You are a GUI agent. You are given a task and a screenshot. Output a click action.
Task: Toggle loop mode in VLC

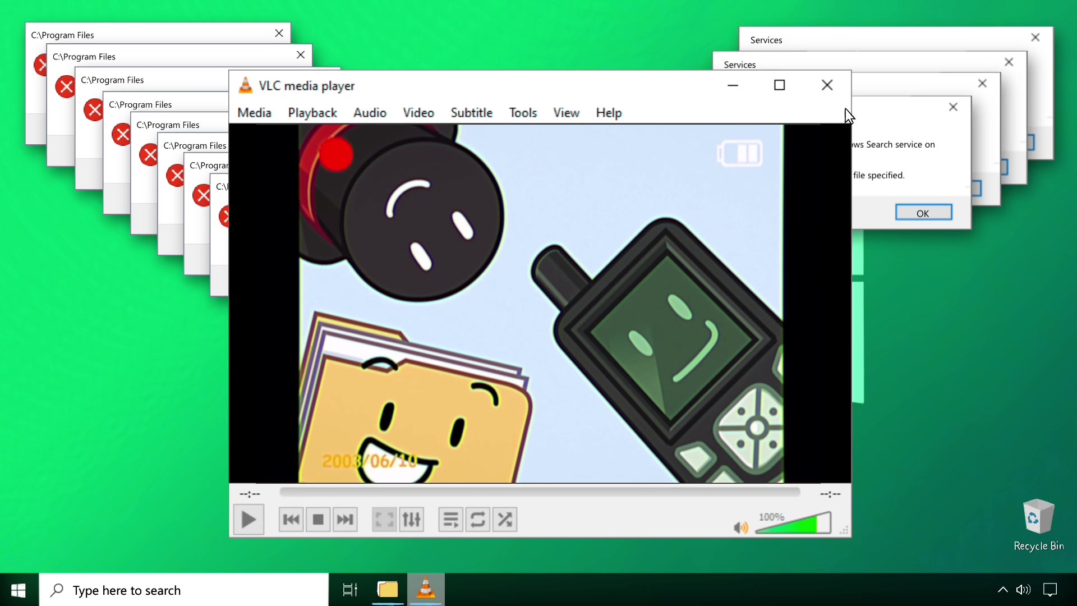pos(477,520)
